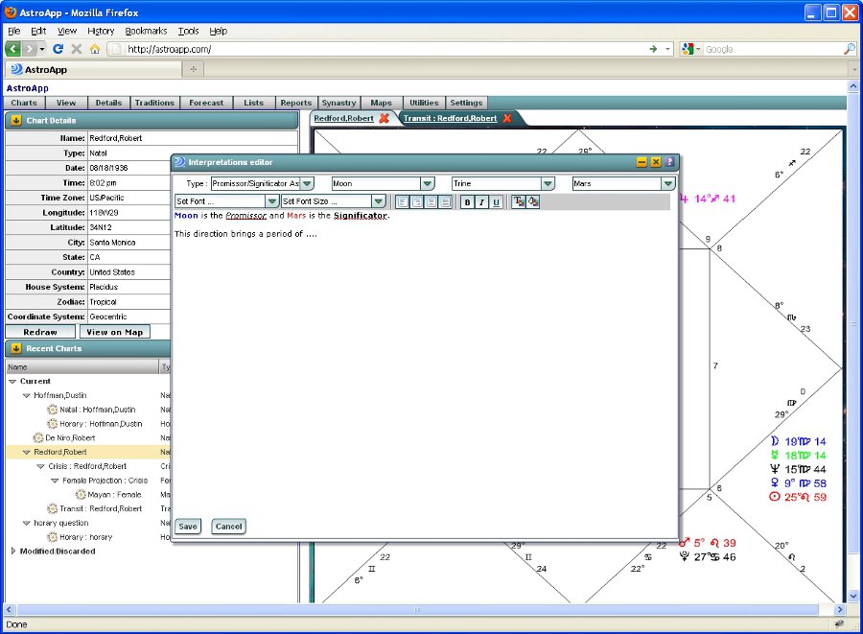
Task: Justify text in editor toolbar
Action: click(x=445, y=201)
